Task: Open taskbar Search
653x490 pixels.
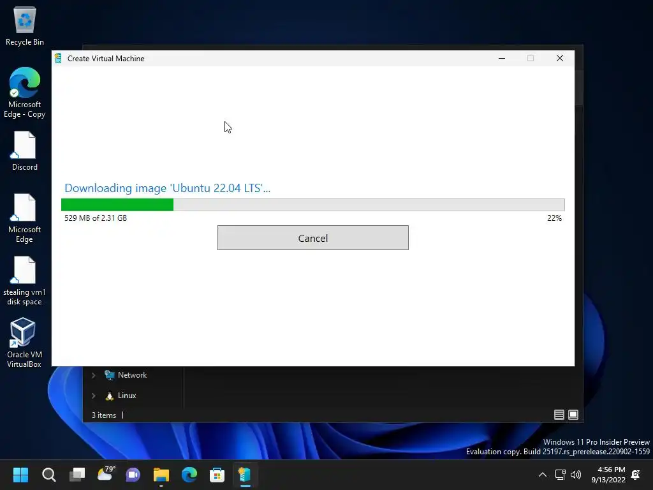Action: click(x=48, y=475)
